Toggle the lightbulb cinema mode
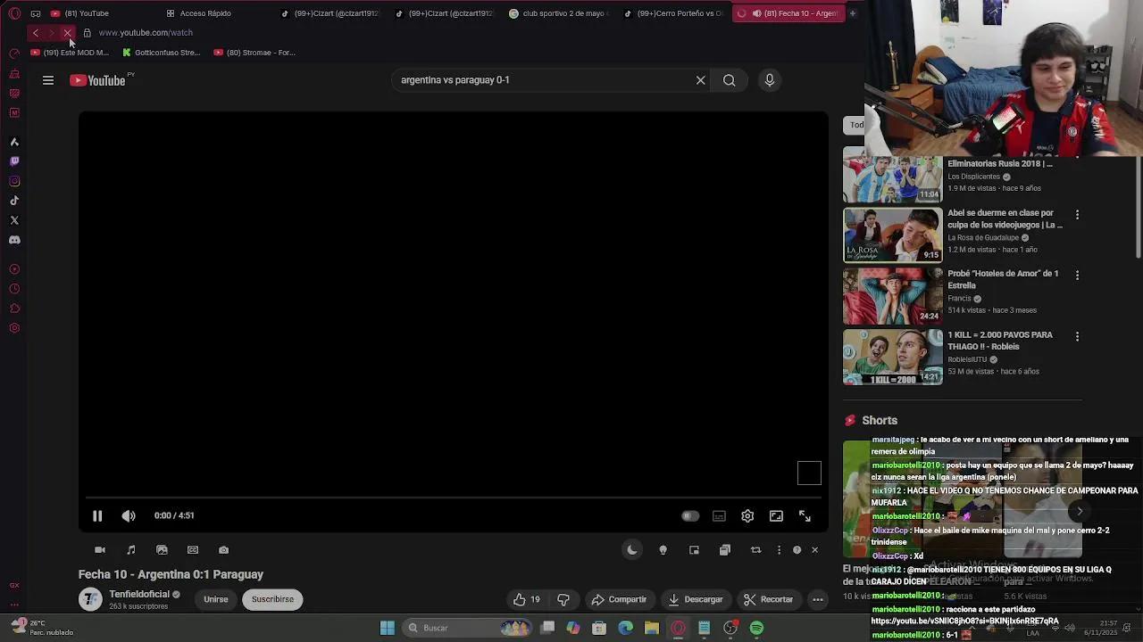The image size is (1143, 642). (663, 550)
